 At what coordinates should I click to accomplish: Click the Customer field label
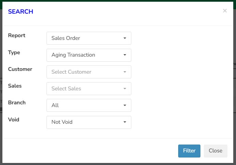(x=20, y=69)
